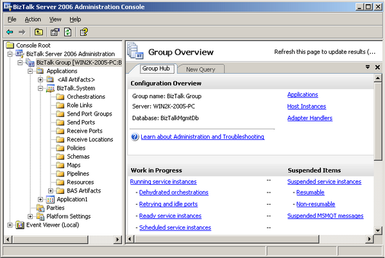The image size is (385, 258).
Task: Expand the All Artifacts node
Action: (x=40, y=80)
